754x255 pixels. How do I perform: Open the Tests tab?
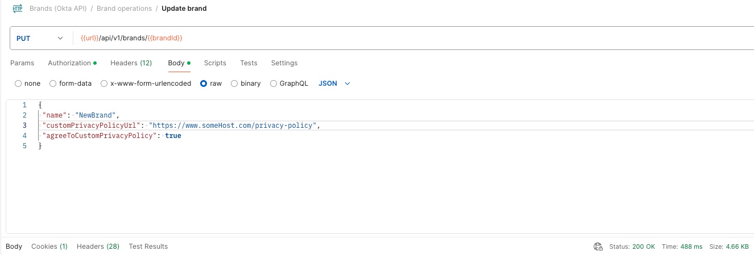pos(248,63)
